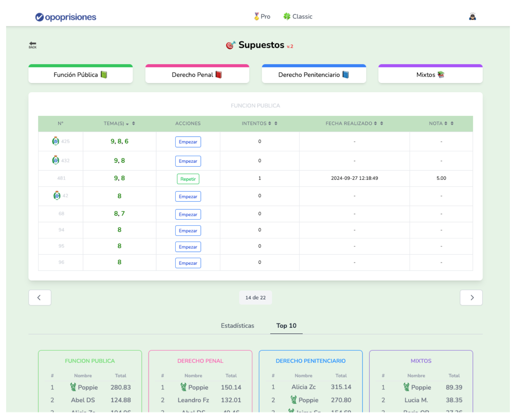Image resolution: width=516 pixels, height=420 pixels.
Task: Sort table by TEMA(S) column
Action: pos(119,123)
